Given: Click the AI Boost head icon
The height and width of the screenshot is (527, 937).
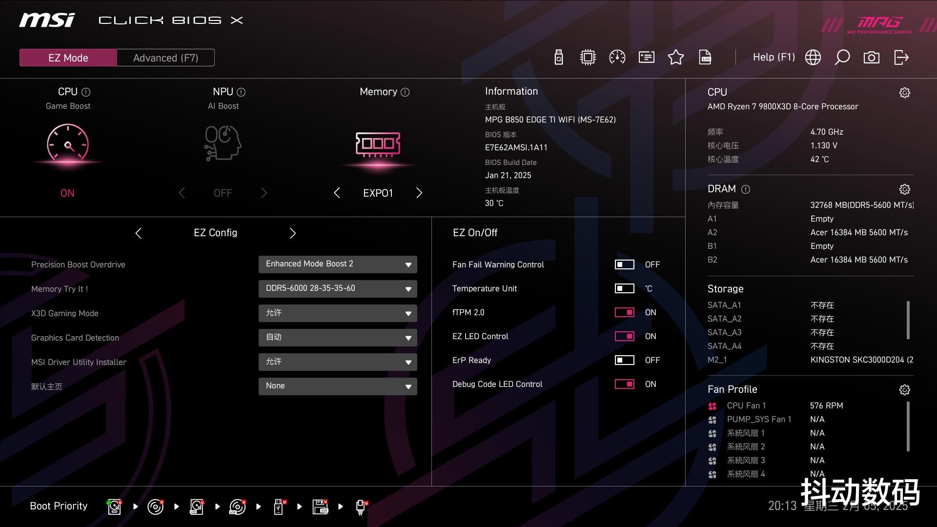Looking at the screenshot, I should pyautogui.click(x=223, y=143).
